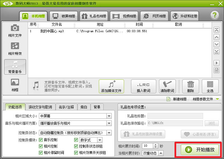Image resolution: width=224 pixels, height=159 pixels.
Task: Click the 添加媒体文件 button
Action: 111,86
